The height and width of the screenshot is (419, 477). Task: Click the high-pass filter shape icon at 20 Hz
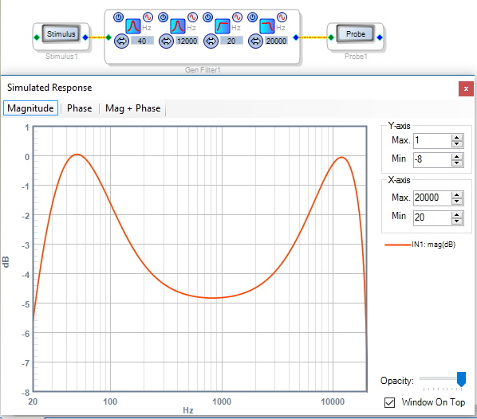[x=223, y=26]
